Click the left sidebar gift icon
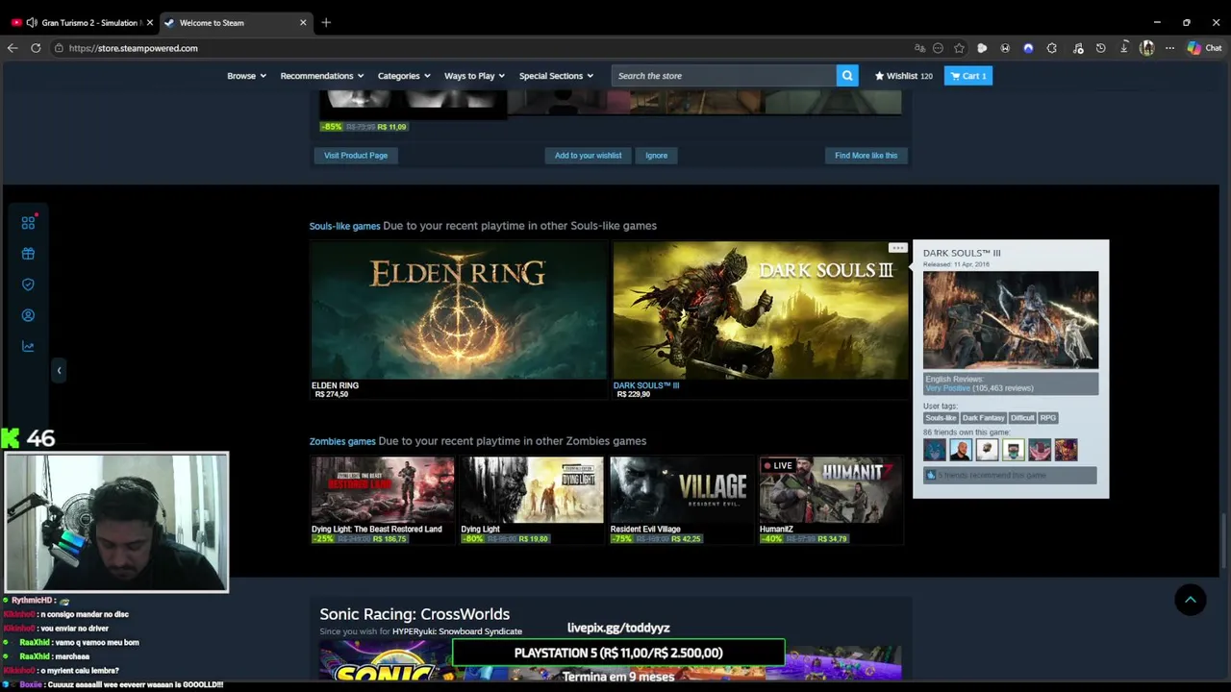This screenshot has height=692, width=1231. click(28, 254)
